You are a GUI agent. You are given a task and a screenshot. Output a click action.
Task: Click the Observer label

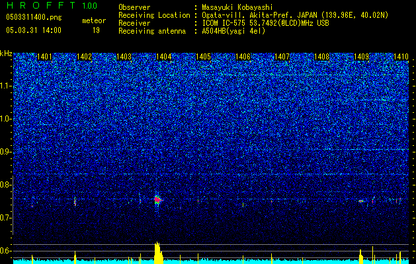click(x=134, y=8)
